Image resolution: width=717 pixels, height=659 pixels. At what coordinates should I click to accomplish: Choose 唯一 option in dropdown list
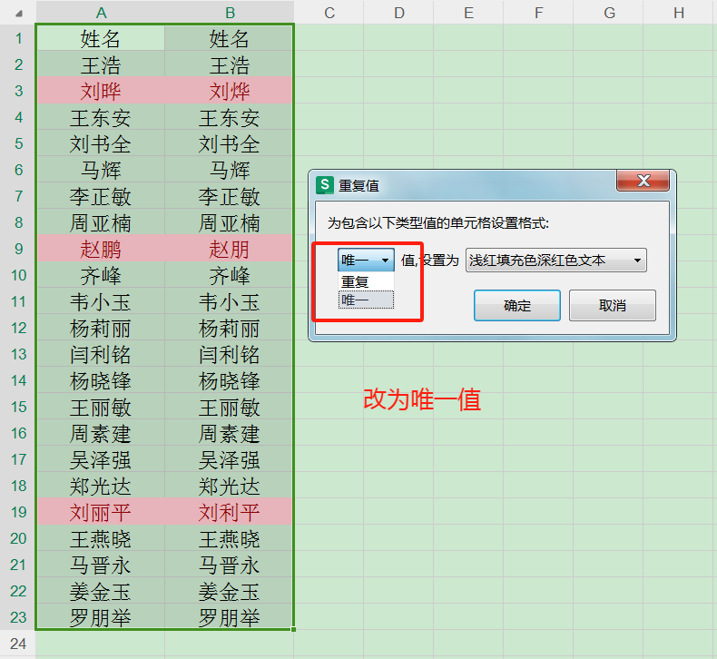coord(366,300)
